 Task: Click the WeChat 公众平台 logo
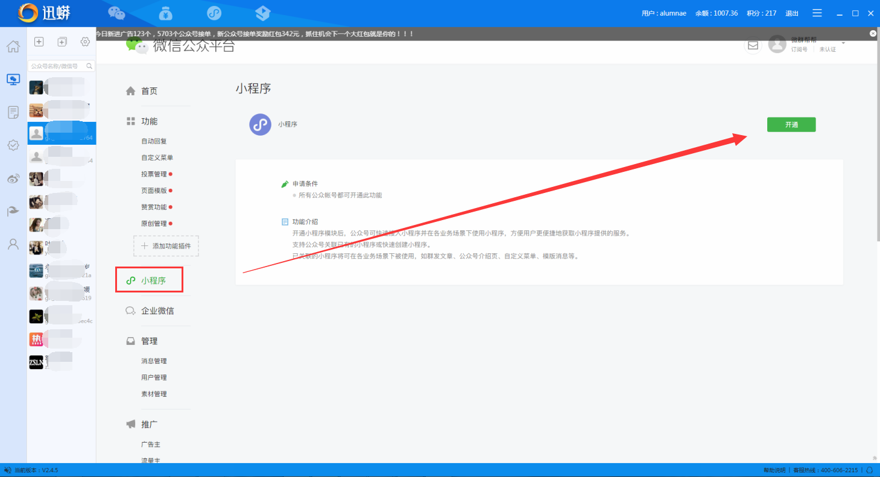(x=180, y=46)
